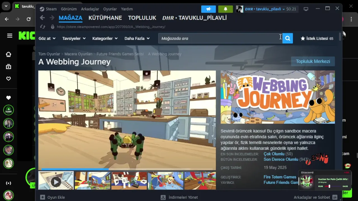The height and width of the screenshot is (201, 358).
Task: Open the Çok Olumlu recent reviews link
Action: pyautogui.click(x=274, y=154)
